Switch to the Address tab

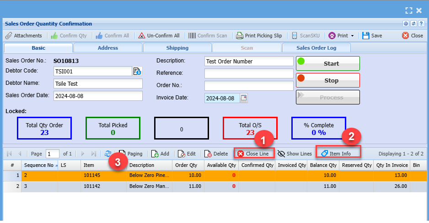(x=108, y=48)
